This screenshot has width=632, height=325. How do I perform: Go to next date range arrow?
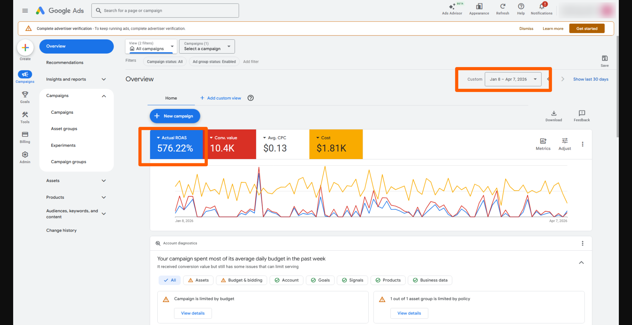click(563, 79)
